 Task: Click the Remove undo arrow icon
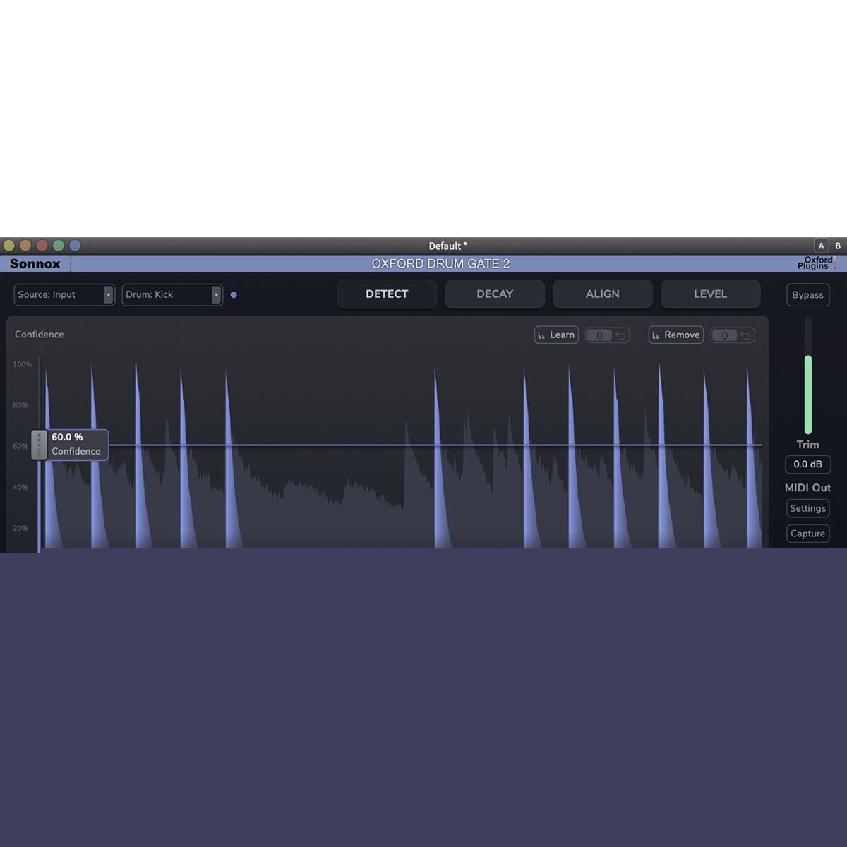pos(745,335)
